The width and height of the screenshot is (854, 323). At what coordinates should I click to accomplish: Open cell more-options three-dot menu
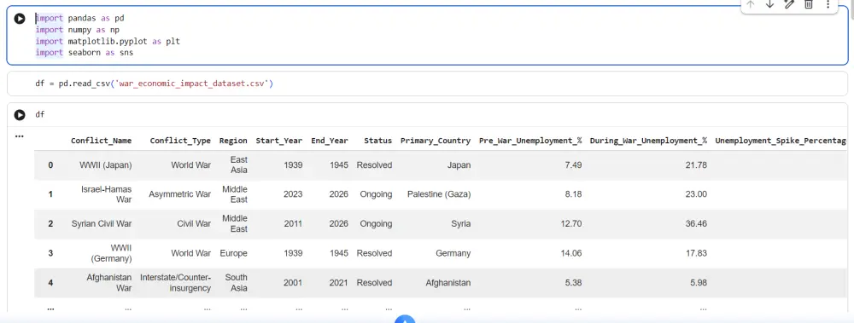(828, 4)
